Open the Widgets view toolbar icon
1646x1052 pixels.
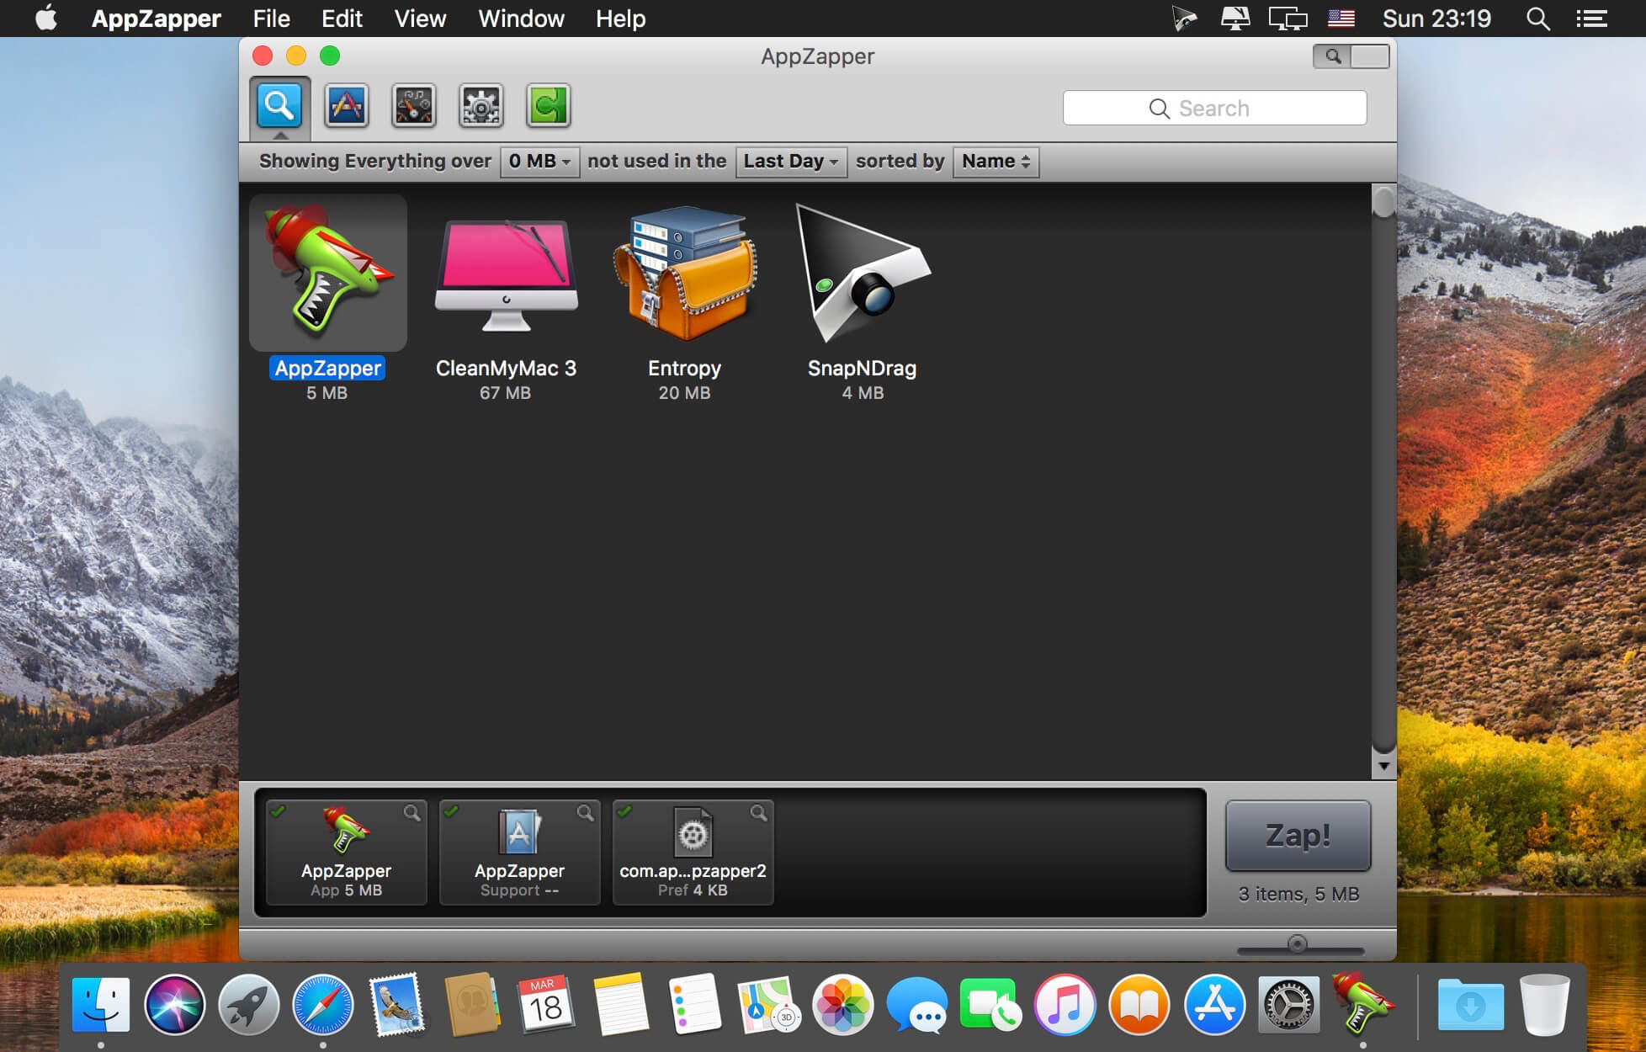tap(413, 106)
